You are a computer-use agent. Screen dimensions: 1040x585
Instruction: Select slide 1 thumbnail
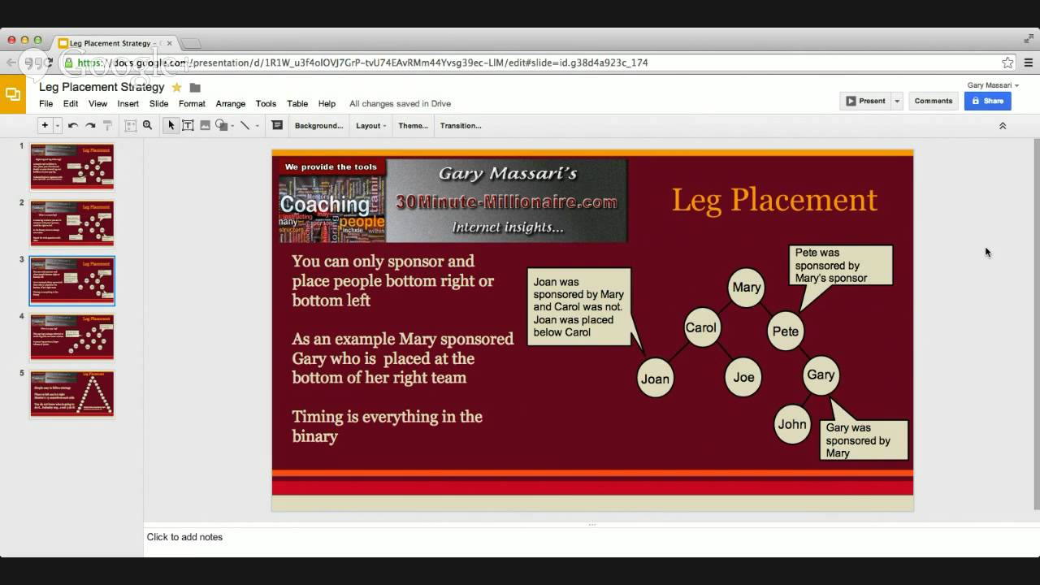[x=72, y=167]
